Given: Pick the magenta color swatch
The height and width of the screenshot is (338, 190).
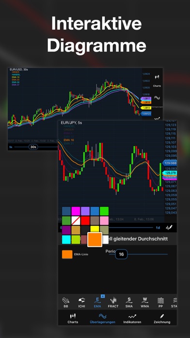Looking at the screenshot, I should [76, 211].
